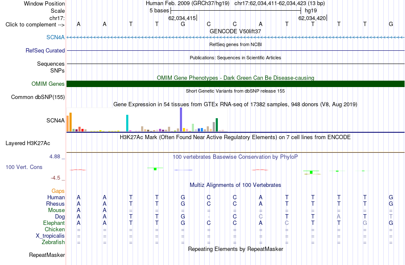Viewport: 405px width, 265px height.
Task: Click the SNPs label under Sequences
Action: pos(58,70)
